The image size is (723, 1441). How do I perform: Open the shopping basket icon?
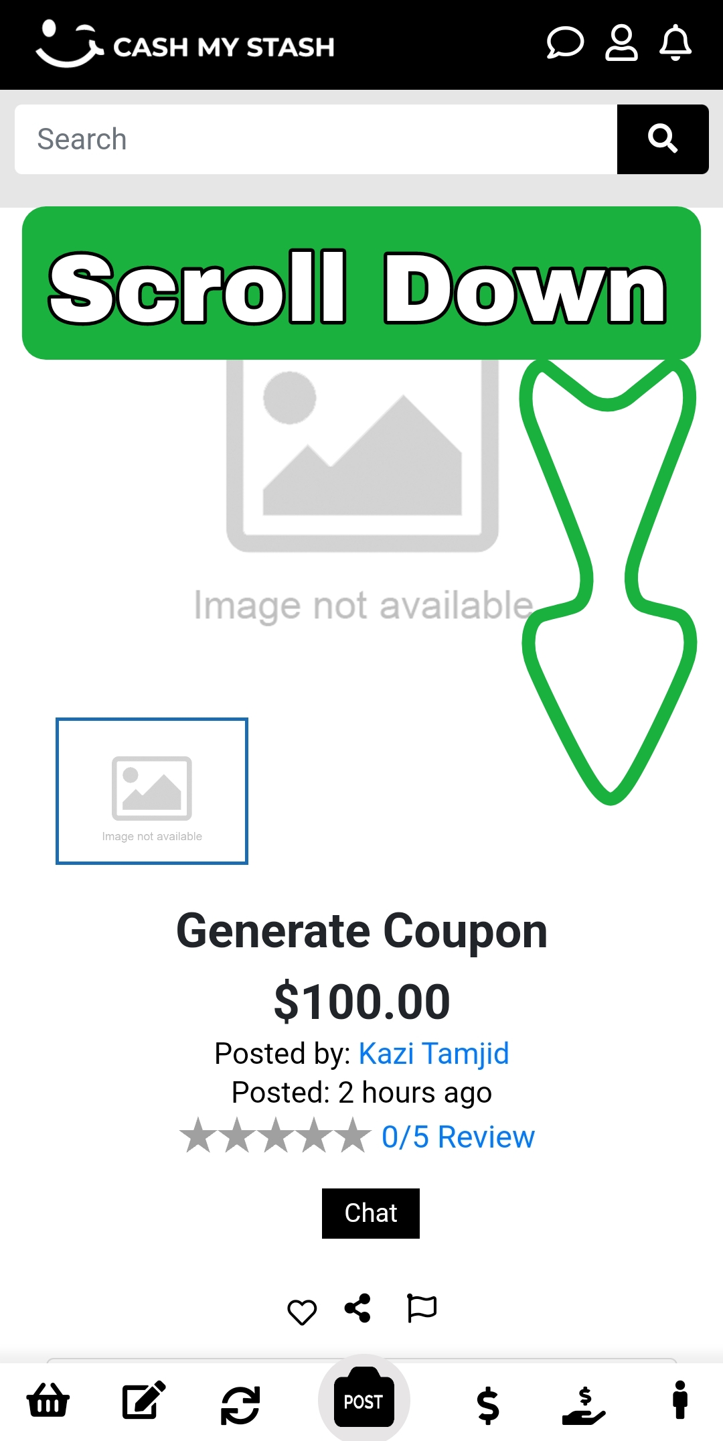pyautogui.click(x=48, y=1400)
